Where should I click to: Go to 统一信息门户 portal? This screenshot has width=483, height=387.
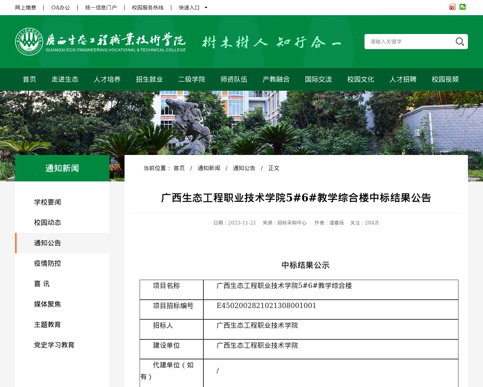click(101, 8)
